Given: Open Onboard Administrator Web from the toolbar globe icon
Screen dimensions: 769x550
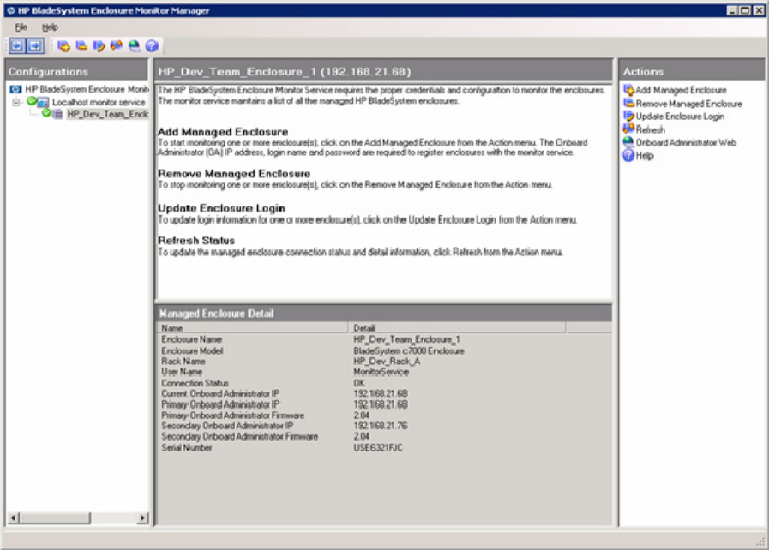Looking at the screenshot, I should click(x=135, y=45).
